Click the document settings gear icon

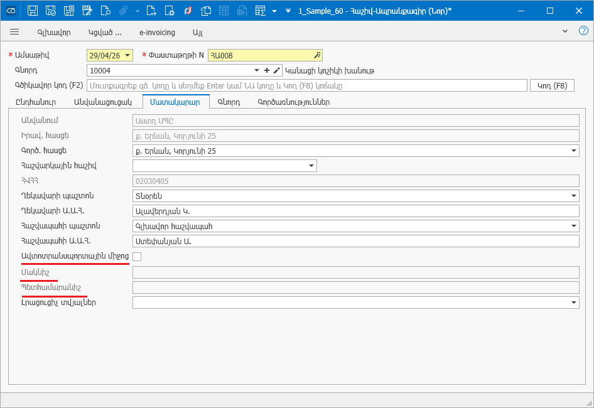(170, 11)
